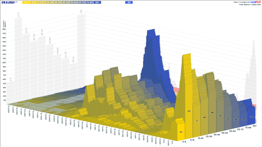Hide the 65-74 age group series

[x=81, y=2]
